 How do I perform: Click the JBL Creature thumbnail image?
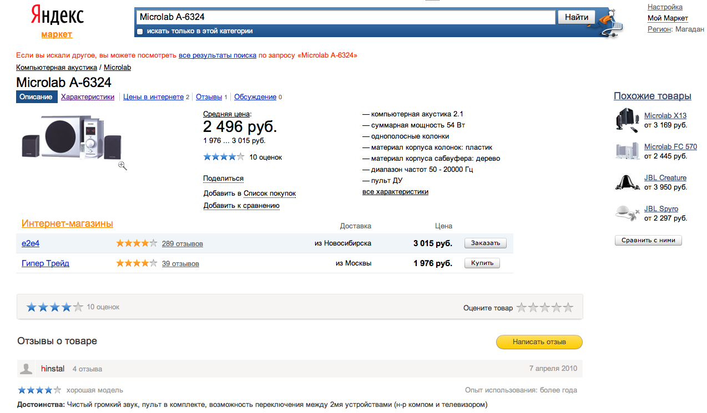tap(627, 182)
